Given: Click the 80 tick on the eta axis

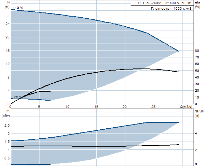Looking at the screenshot, I should [x=197, y=51].
